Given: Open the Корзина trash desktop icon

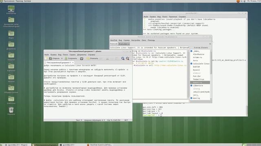Looking at the screenshot, I should [x=11, y=111].
